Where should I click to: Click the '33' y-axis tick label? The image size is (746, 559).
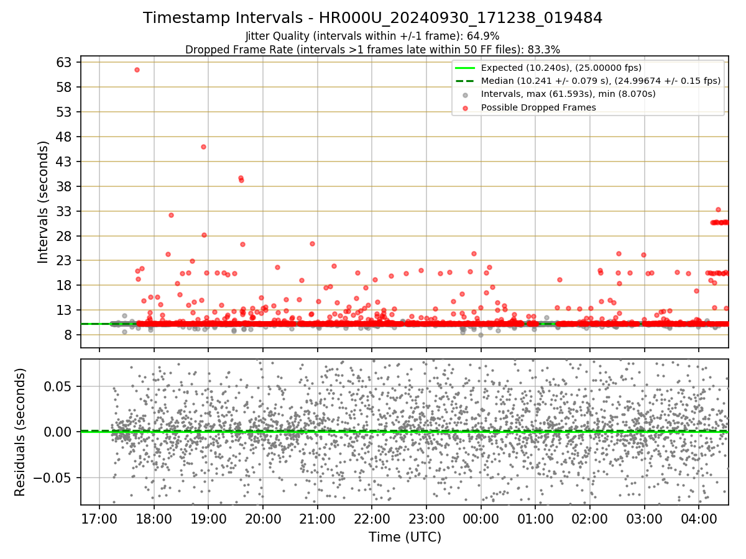tap(65, 211)
